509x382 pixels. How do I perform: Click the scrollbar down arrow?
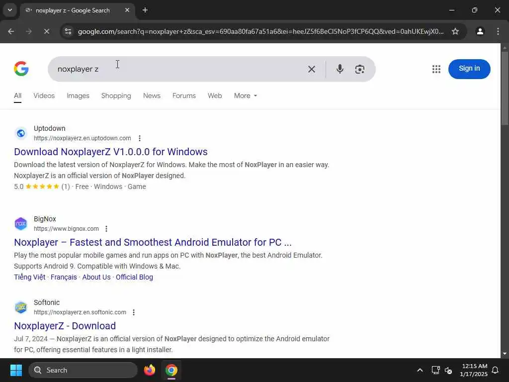point(505,354)
